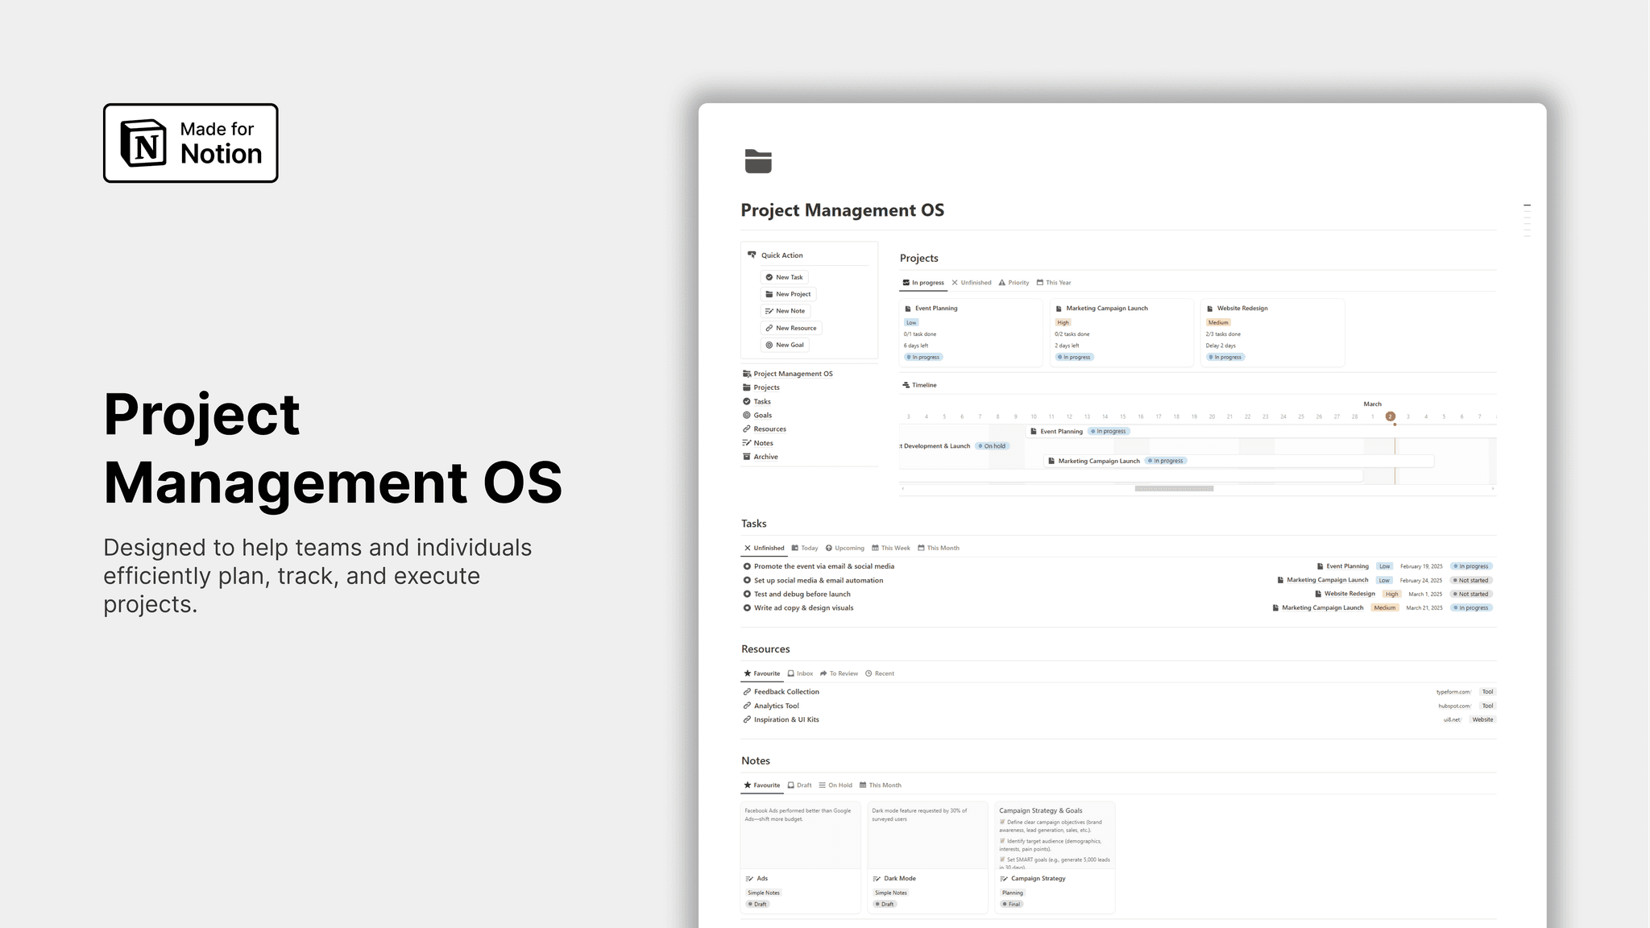Image resolution: width=1650 pixels, height=928 pixels.
Task: Click the Timeline view icon
Action: point(906,385)
